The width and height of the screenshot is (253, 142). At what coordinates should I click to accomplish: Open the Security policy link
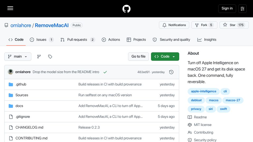pos(205,140)
